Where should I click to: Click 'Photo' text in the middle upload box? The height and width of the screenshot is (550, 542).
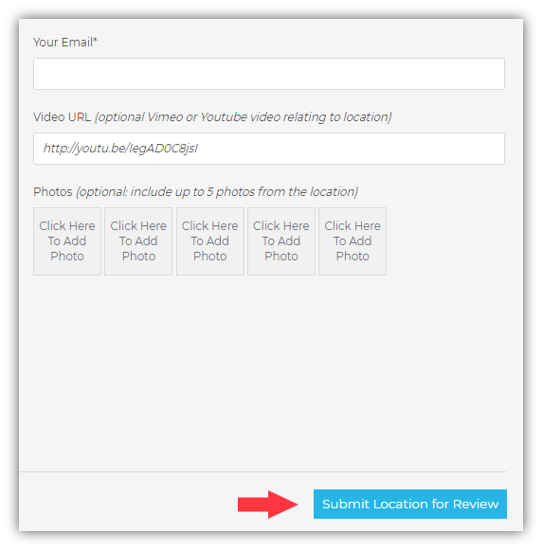coord(210,256)
